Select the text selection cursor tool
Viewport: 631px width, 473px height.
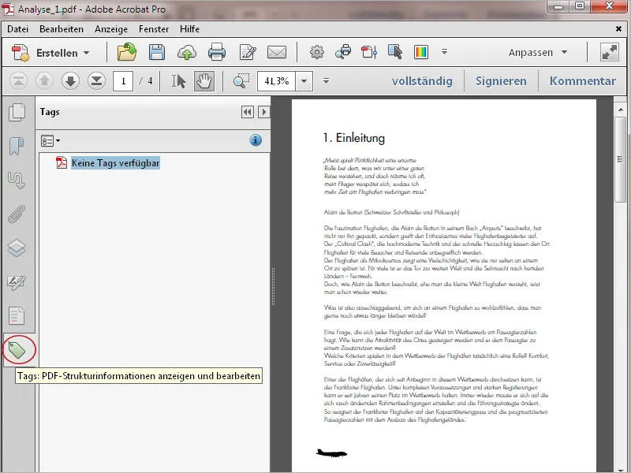point(179,81)
